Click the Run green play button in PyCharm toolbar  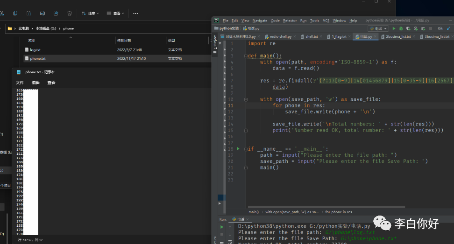point(394,28)
